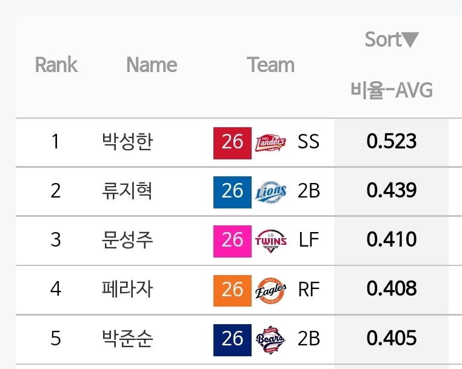Click the blue 26 year badge
Image resolution: width=462 pixels, height=369 pixels.
[232, 191]
